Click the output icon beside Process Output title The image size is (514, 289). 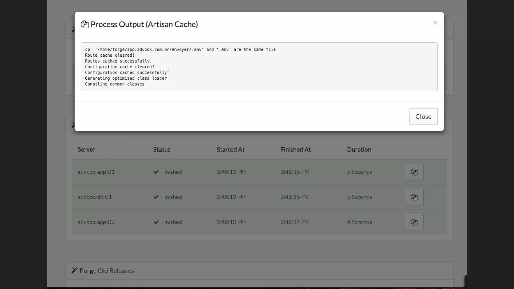coord(85,24)
